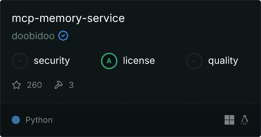
Task: Click the green A license grade badge
Action: 109,61
